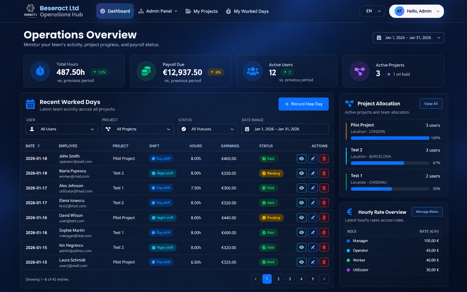The width and height of the screenshot is (467, 292).
Task: Click the Beseract Ltd logo icon
Action: pyautogui.click(x=30, y=11)
